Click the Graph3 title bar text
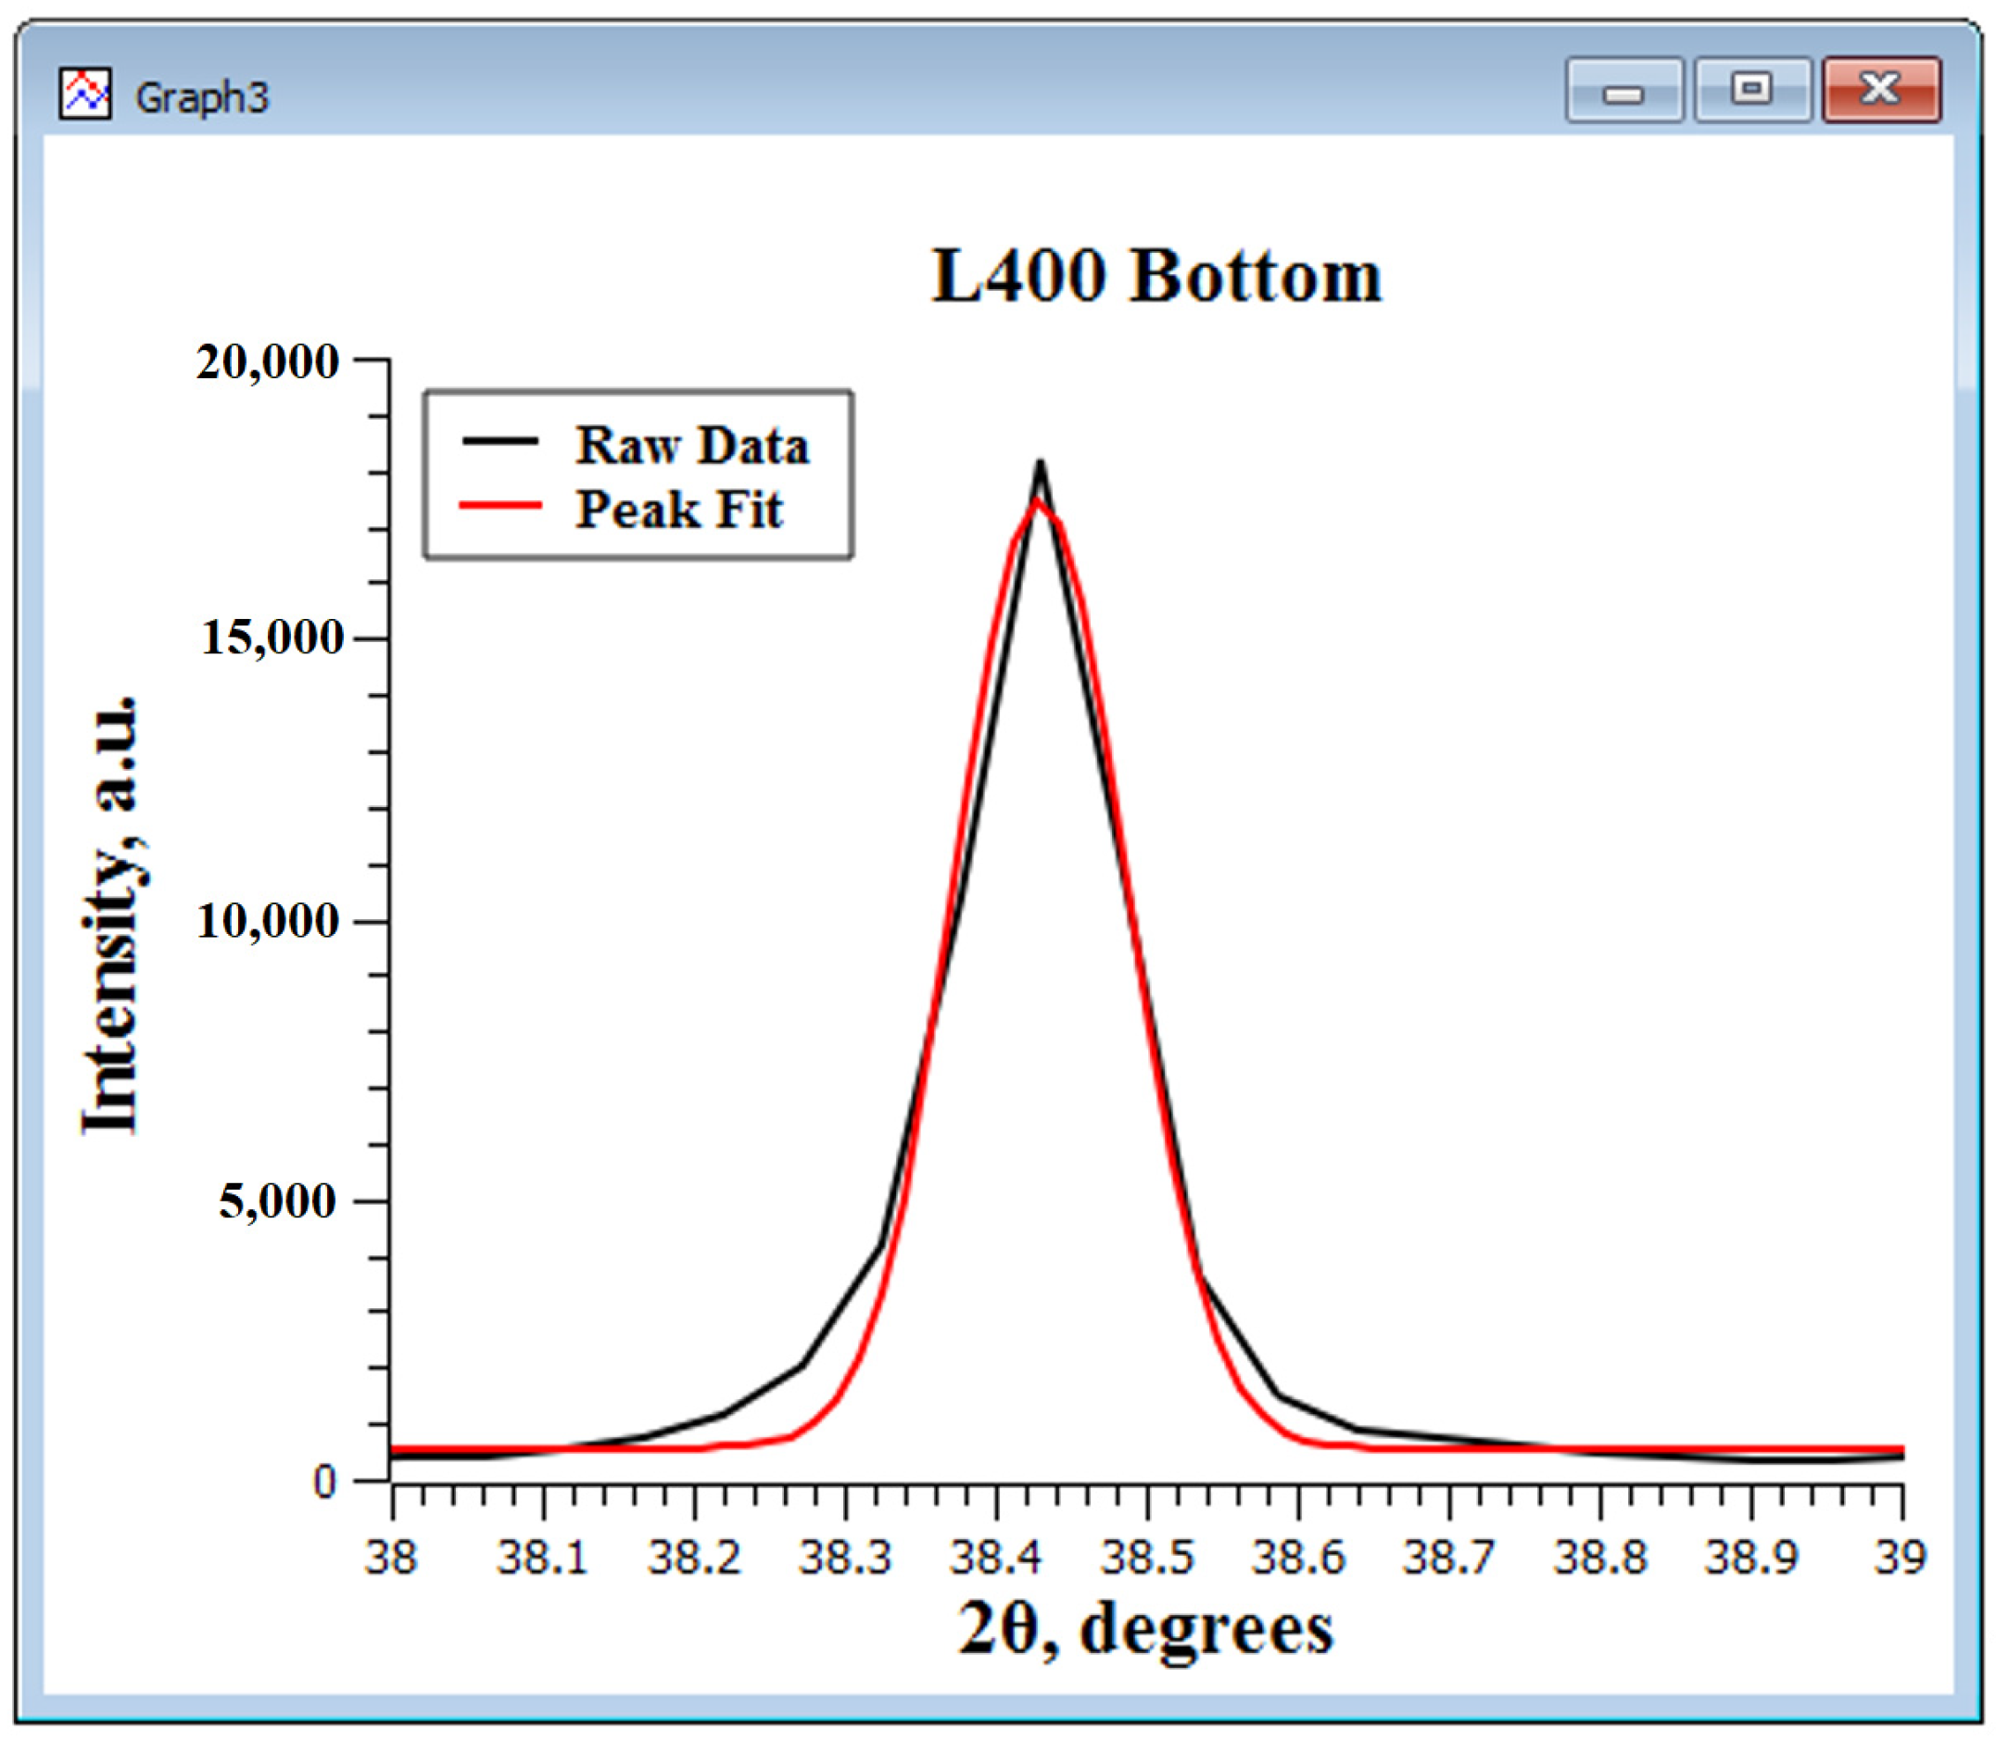The image size is (1996, 1741). pos(201,98)
